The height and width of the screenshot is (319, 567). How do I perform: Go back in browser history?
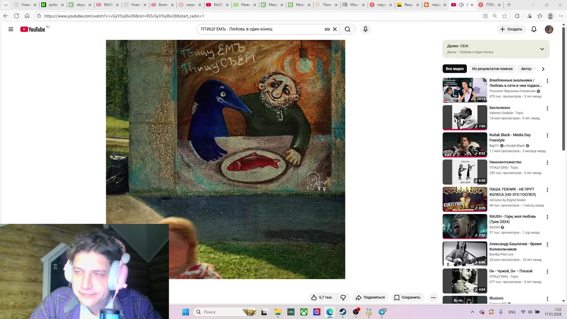pyautogui.click(x=6, y=16)
